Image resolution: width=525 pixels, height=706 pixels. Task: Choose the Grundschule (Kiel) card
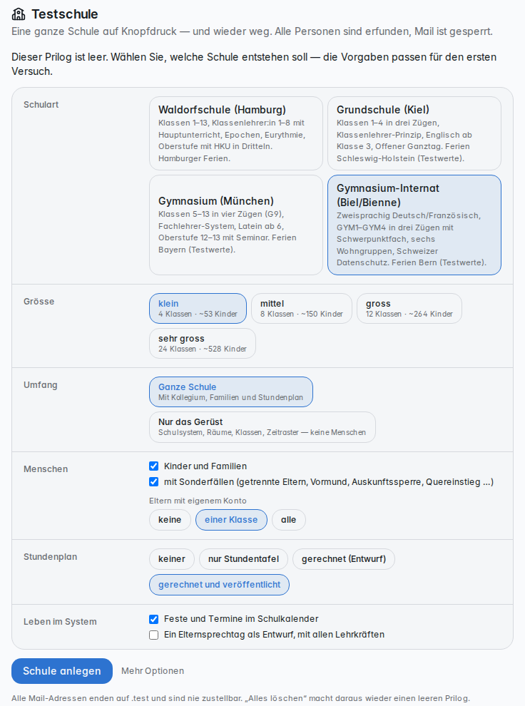pyautogui.click(x=414, y=133)
